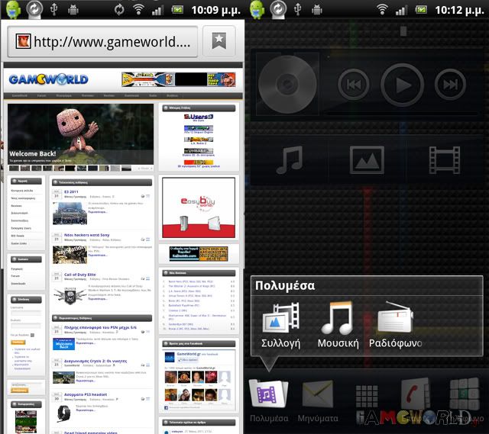Open Συλλογή gallery app
The height and width of the screenshot is (434, 489).
280,326
